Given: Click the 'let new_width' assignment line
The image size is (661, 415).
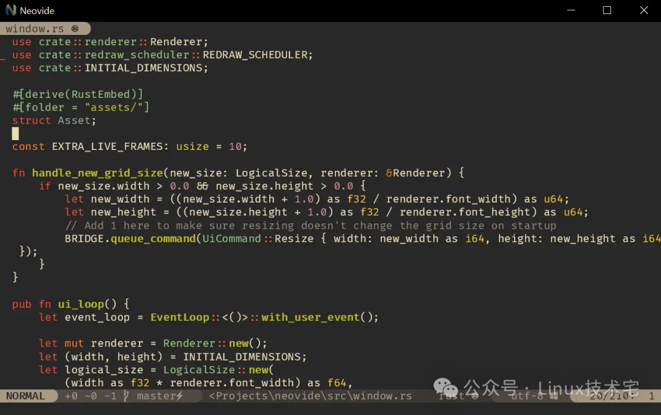Looking at the screenshot, I should click(316, 199).
